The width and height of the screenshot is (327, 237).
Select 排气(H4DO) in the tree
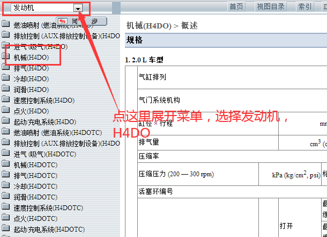(x=31, y=68)
